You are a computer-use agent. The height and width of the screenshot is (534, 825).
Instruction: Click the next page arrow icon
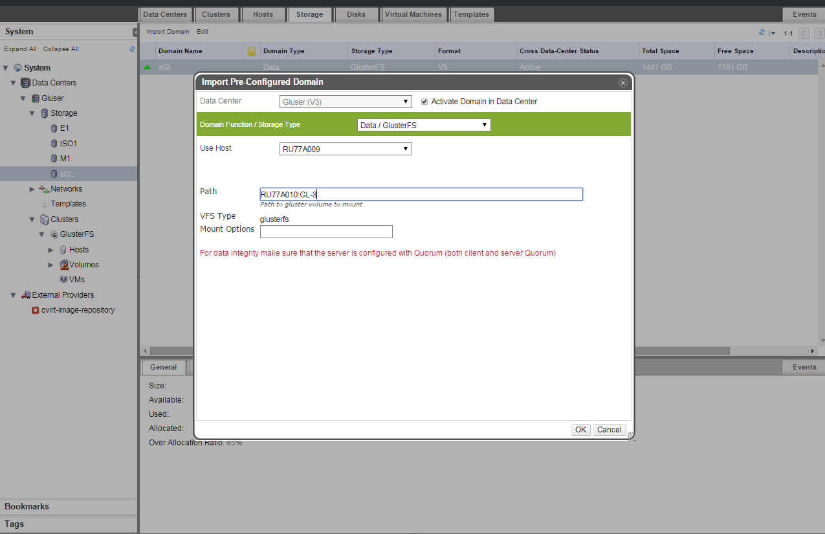tap(819, 33)
